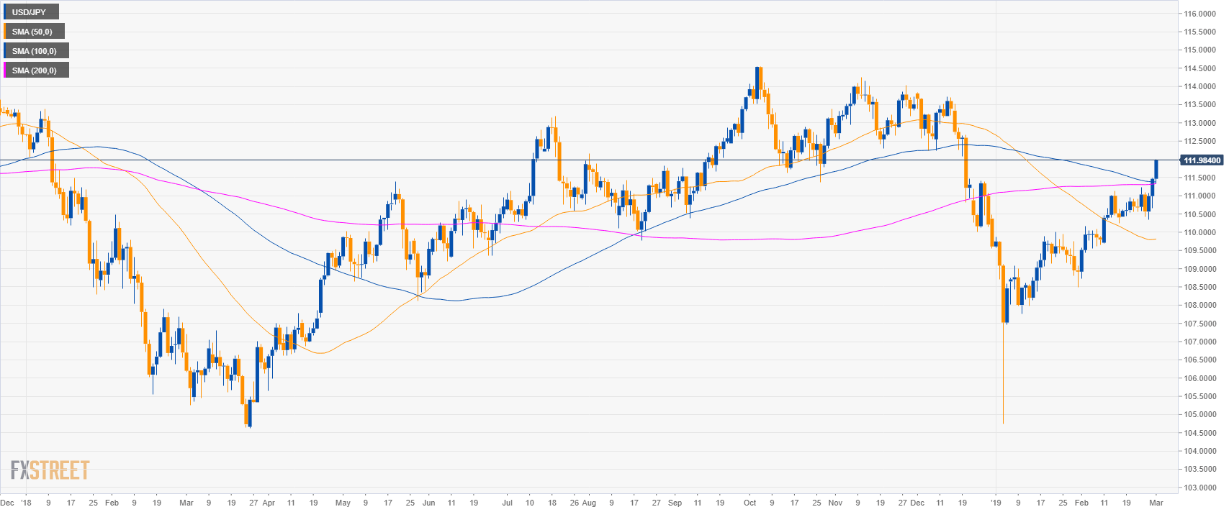Viewport: 1229px width, 512px height.
Task: Click the Oct label on the time axis
Action: pos(749,503)
